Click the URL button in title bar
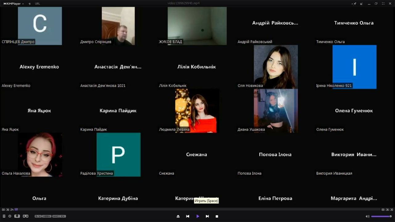Image resolution: width=395 pixels, height=222 pixels. (x=37, y=4)
